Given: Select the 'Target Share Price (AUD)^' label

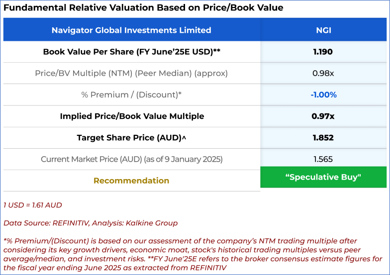Looking at the screenshot, I should coord(131,138).
